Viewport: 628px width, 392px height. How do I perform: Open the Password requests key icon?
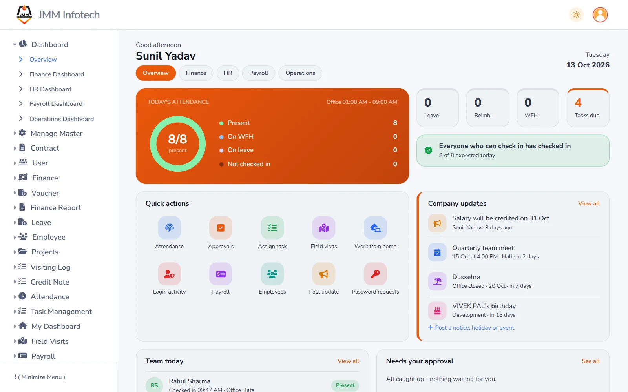[375, 274]
